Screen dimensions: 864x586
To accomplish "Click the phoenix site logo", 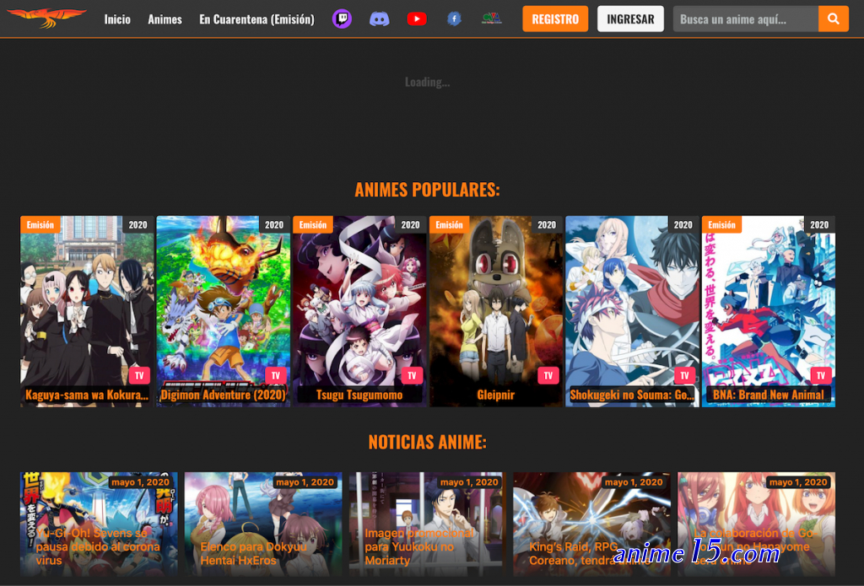I will pos(47,17).
